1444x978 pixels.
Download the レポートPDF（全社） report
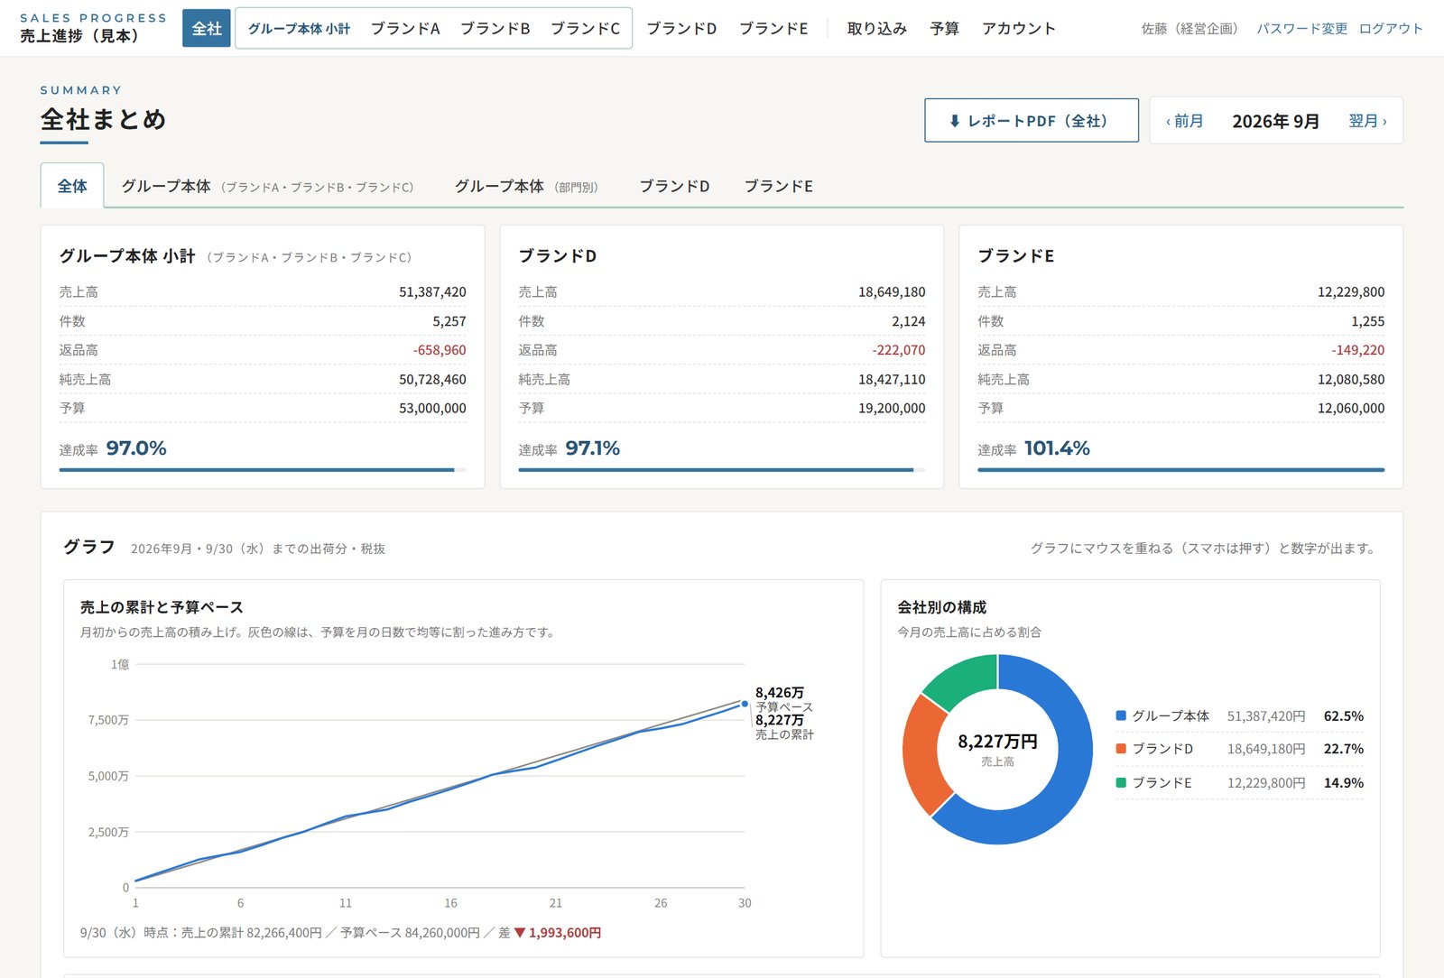click(1031, 120)
